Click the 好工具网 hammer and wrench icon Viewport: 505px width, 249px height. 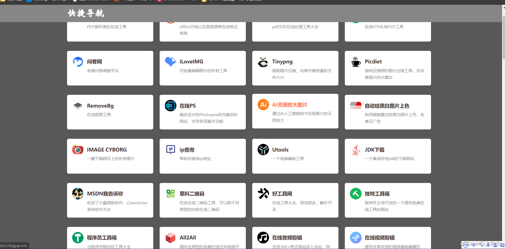click(x=263, y=194)
